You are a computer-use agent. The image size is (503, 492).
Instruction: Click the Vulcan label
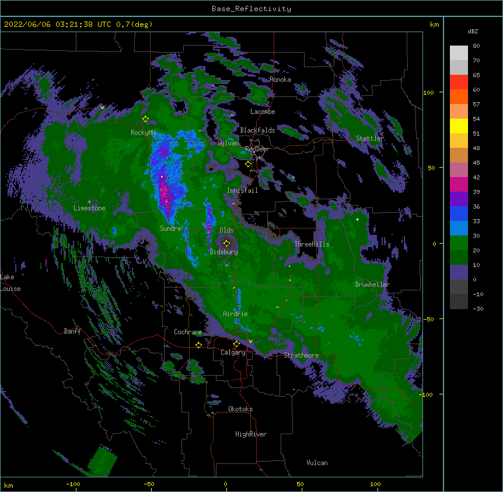pos(317,463)
